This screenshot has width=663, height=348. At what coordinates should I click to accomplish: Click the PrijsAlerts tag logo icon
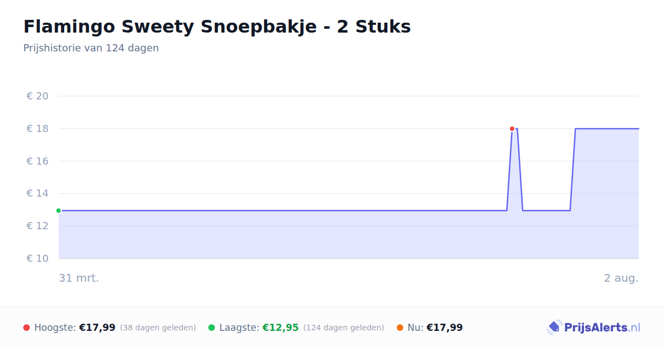pyautogui.click(x=554, y=328)
